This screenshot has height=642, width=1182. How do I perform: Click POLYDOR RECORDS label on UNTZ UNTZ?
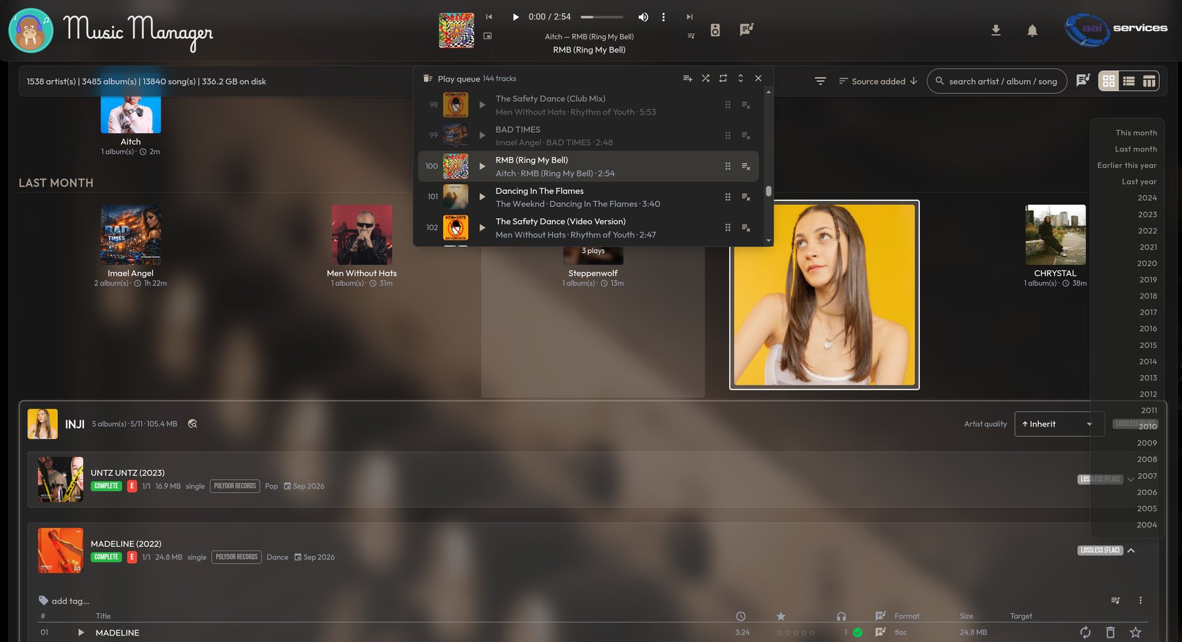tap(235, 486)
